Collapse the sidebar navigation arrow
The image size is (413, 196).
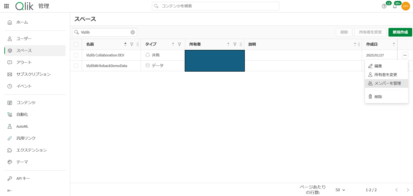tap(9, 191)
